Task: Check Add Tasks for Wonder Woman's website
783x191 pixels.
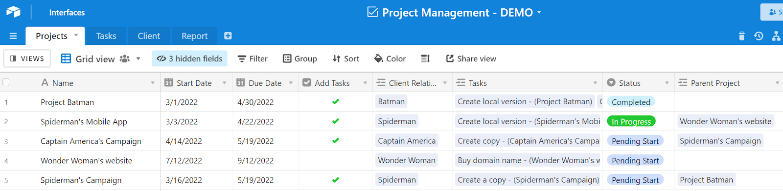Action: click(x=335, y=160)
